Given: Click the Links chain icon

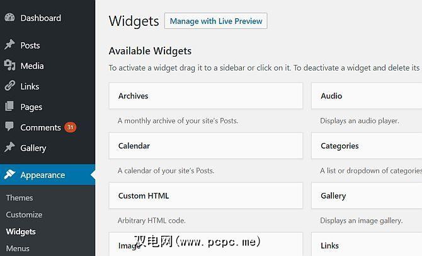Looking at the screenshot, I should (9, 86).
